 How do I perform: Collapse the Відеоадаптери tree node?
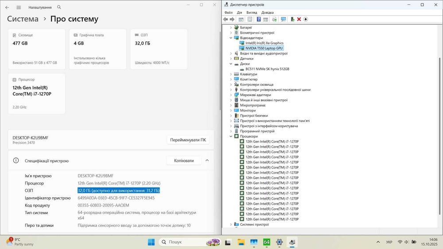click(x=231, y=38)
